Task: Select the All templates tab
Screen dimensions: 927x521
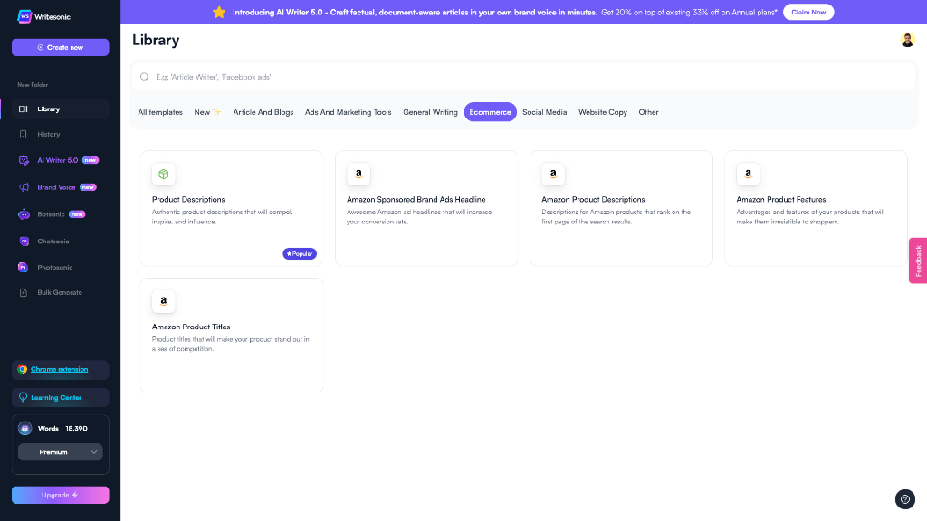Action: pyautogui.click(x=160, y=112)
